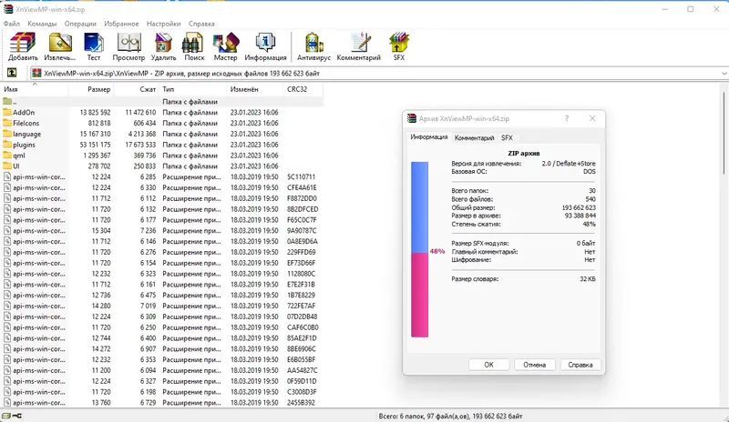Sort list by Имя column header
This screenshot has width=729, height=422.
click(35, 89)
